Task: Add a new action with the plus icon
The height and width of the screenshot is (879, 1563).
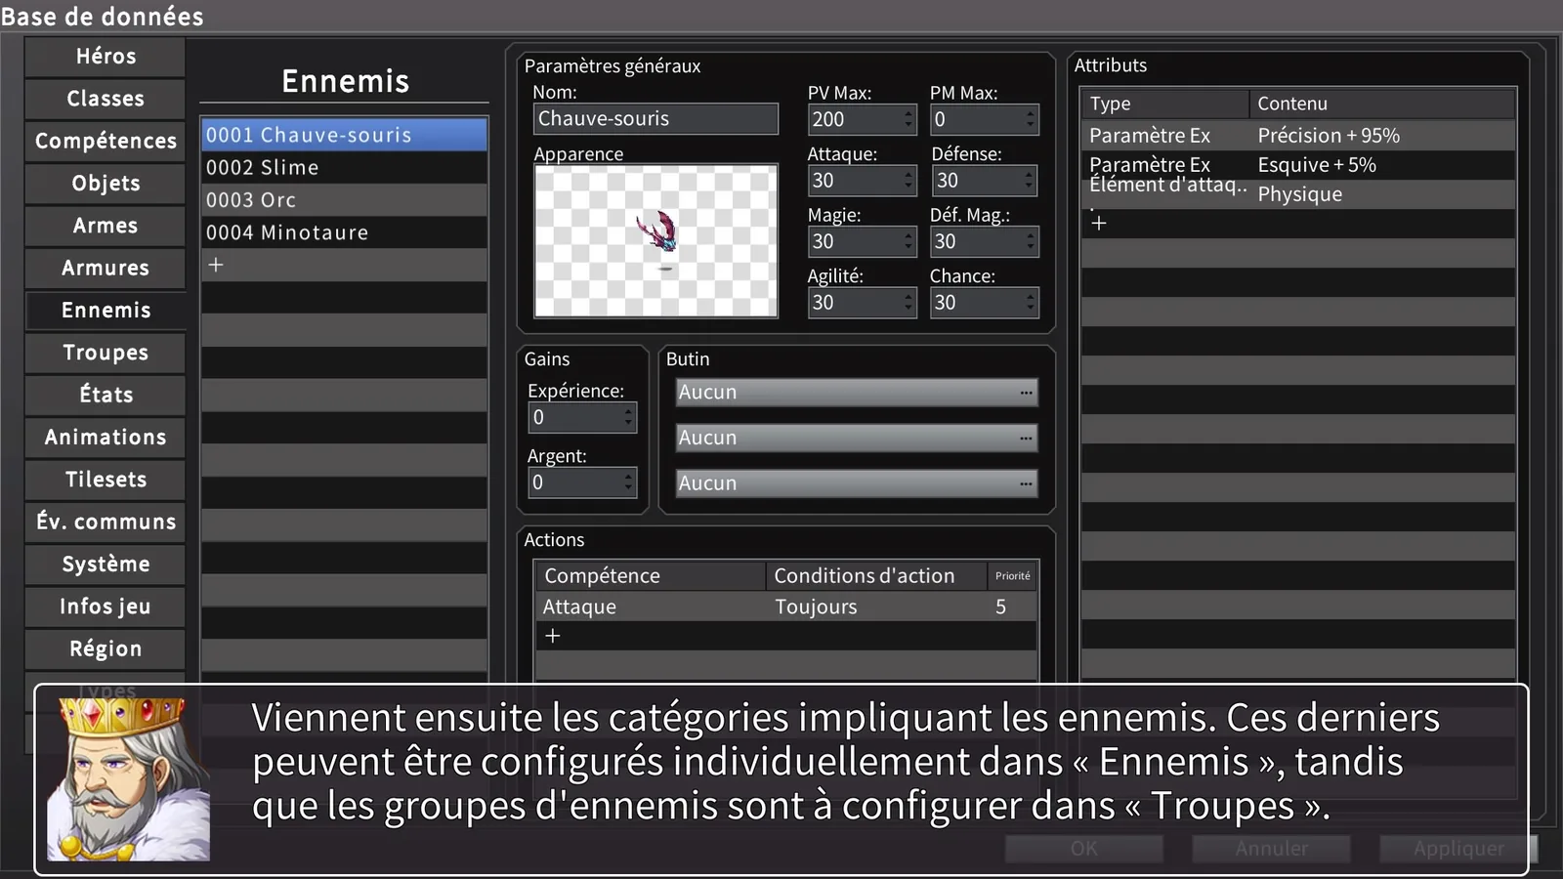Action: point(553,636)
